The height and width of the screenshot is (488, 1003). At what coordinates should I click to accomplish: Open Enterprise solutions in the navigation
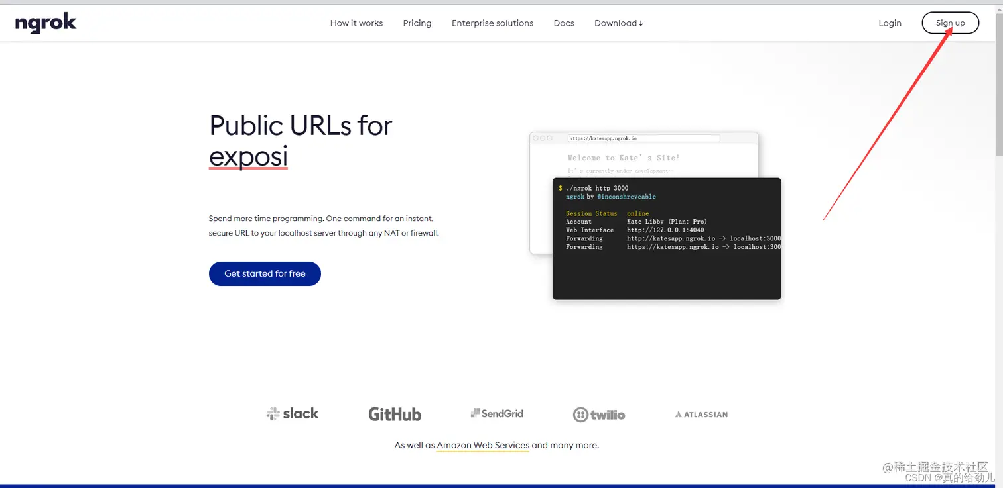click(x=492, y=23)
